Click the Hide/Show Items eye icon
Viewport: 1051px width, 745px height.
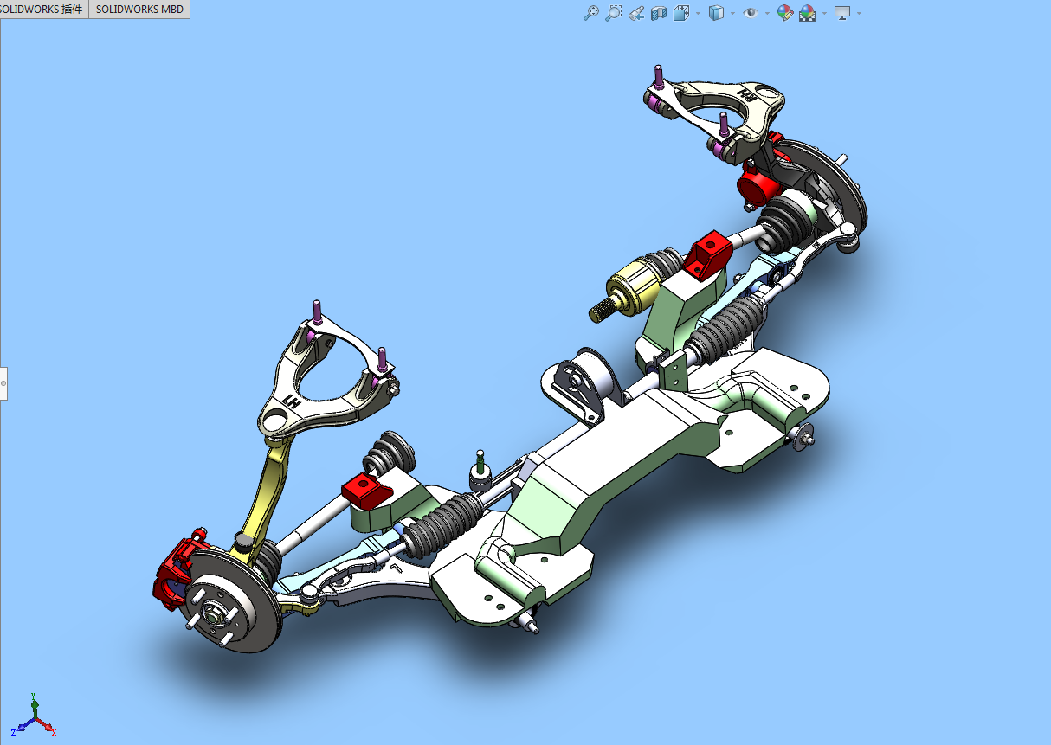pos(750,13)
